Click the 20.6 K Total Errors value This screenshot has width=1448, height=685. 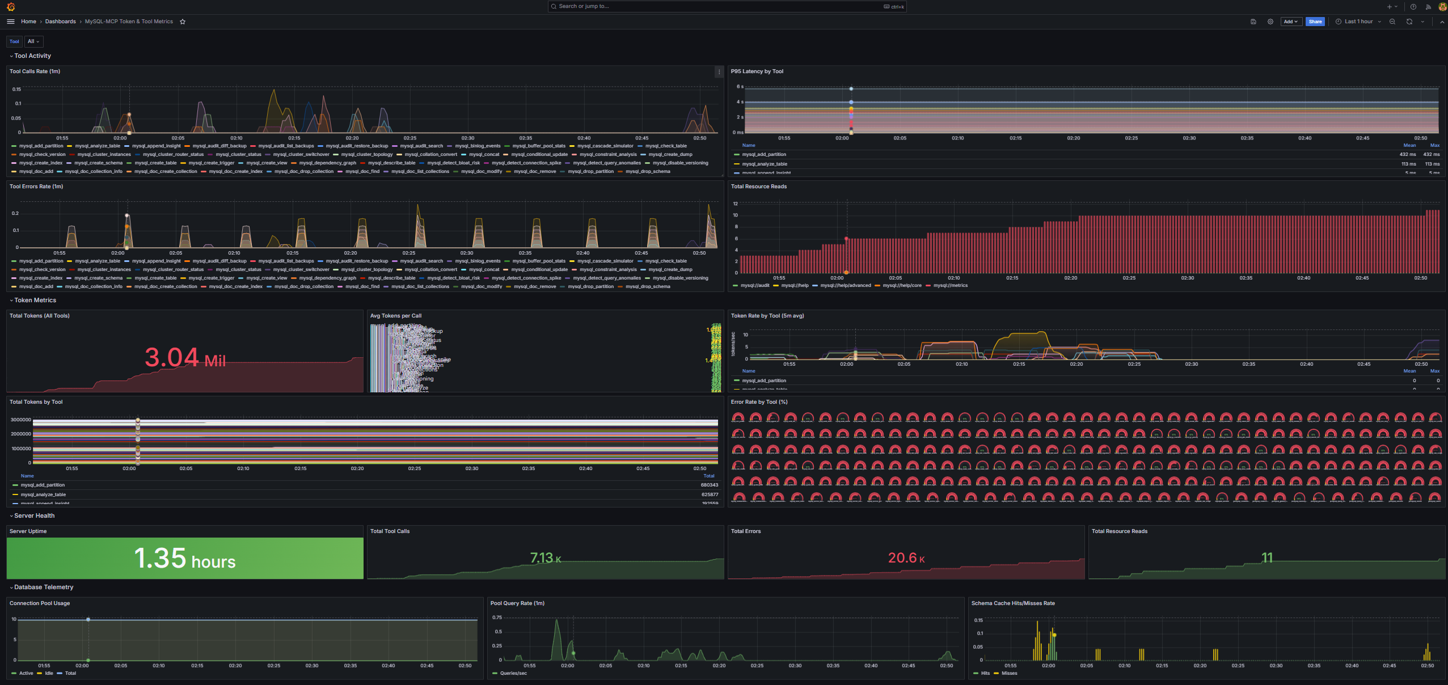point(906,559)
